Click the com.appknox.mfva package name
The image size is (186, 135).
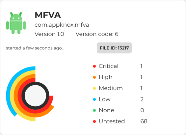(x=62, y=25)
